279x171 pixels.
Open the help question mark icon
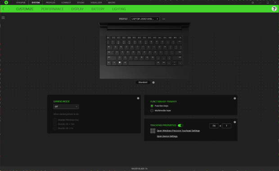pos(274,9)
